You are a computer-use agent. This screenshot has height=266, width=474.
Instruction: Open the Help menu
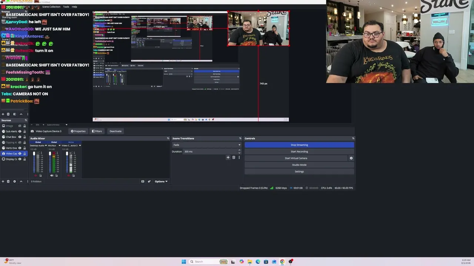click(74, 7)
